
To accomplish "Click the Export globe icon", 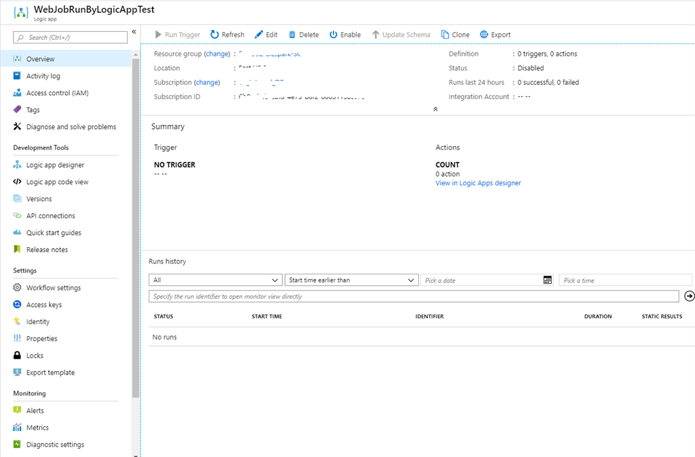I will point(484,35).
